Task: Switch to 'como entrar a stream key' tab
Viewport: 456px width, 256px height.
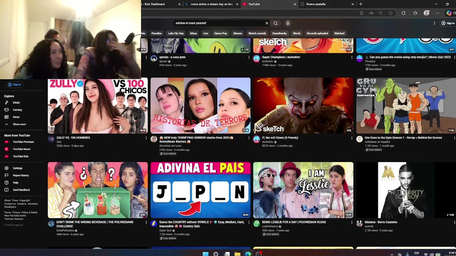Action: [212, 4]
